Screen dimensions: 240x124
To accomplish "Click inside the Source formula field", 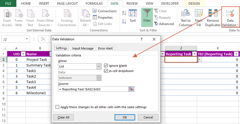I will [93, 89].
